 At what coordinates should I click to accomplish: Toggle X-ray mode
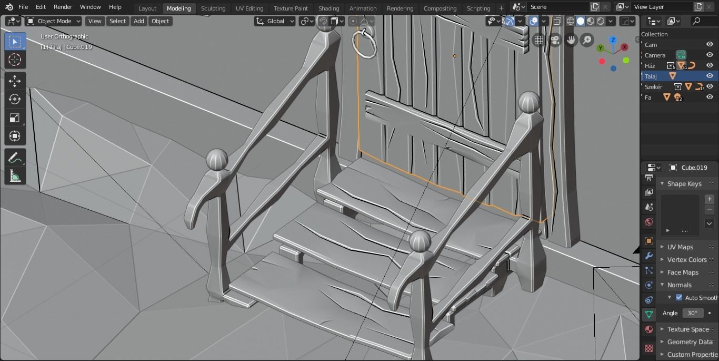coord(557,21)
